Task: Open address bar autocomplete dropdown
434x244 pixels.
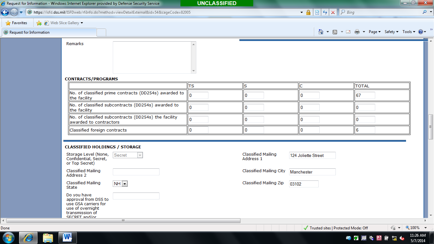Action: pos(302,12)
